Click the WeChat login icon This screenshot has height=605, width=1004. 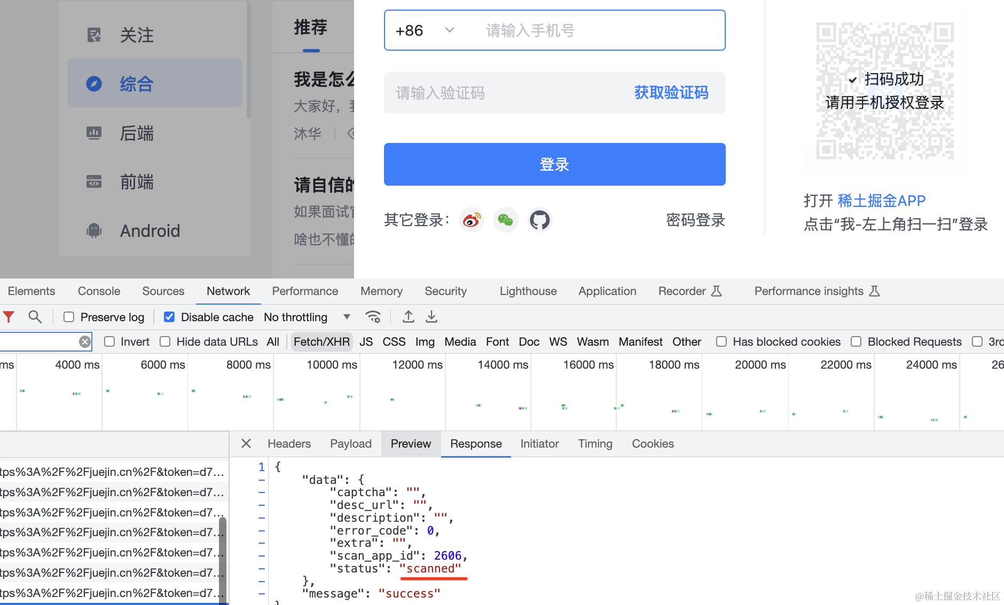505,220
